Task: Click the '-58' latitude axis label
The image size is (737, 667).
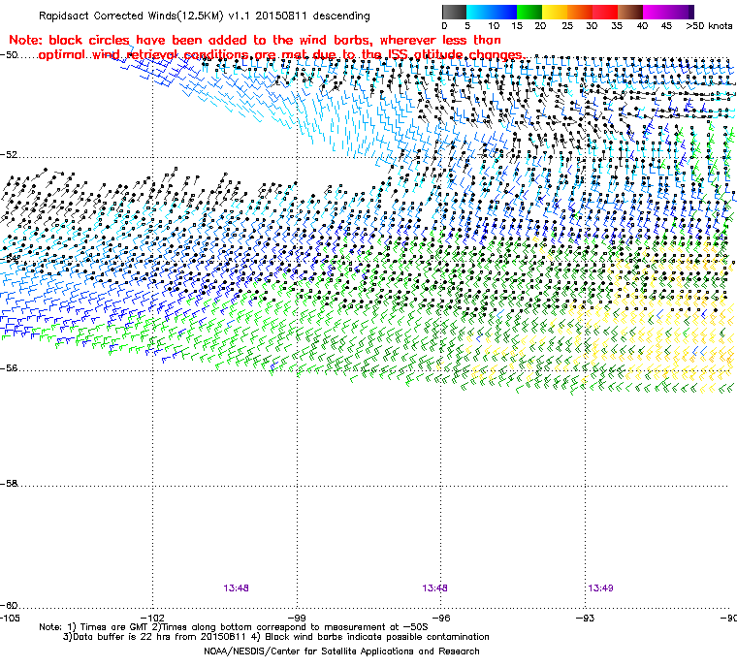Action: tap(9, 483)
